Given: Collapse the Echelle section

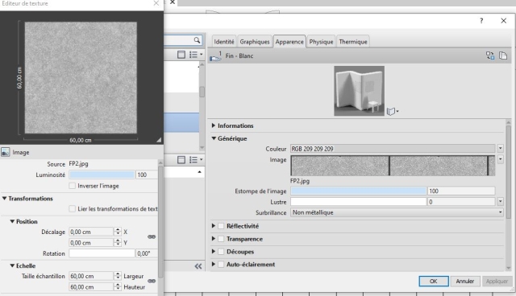Looking at the screenshot, I should [x=12, y=265].
